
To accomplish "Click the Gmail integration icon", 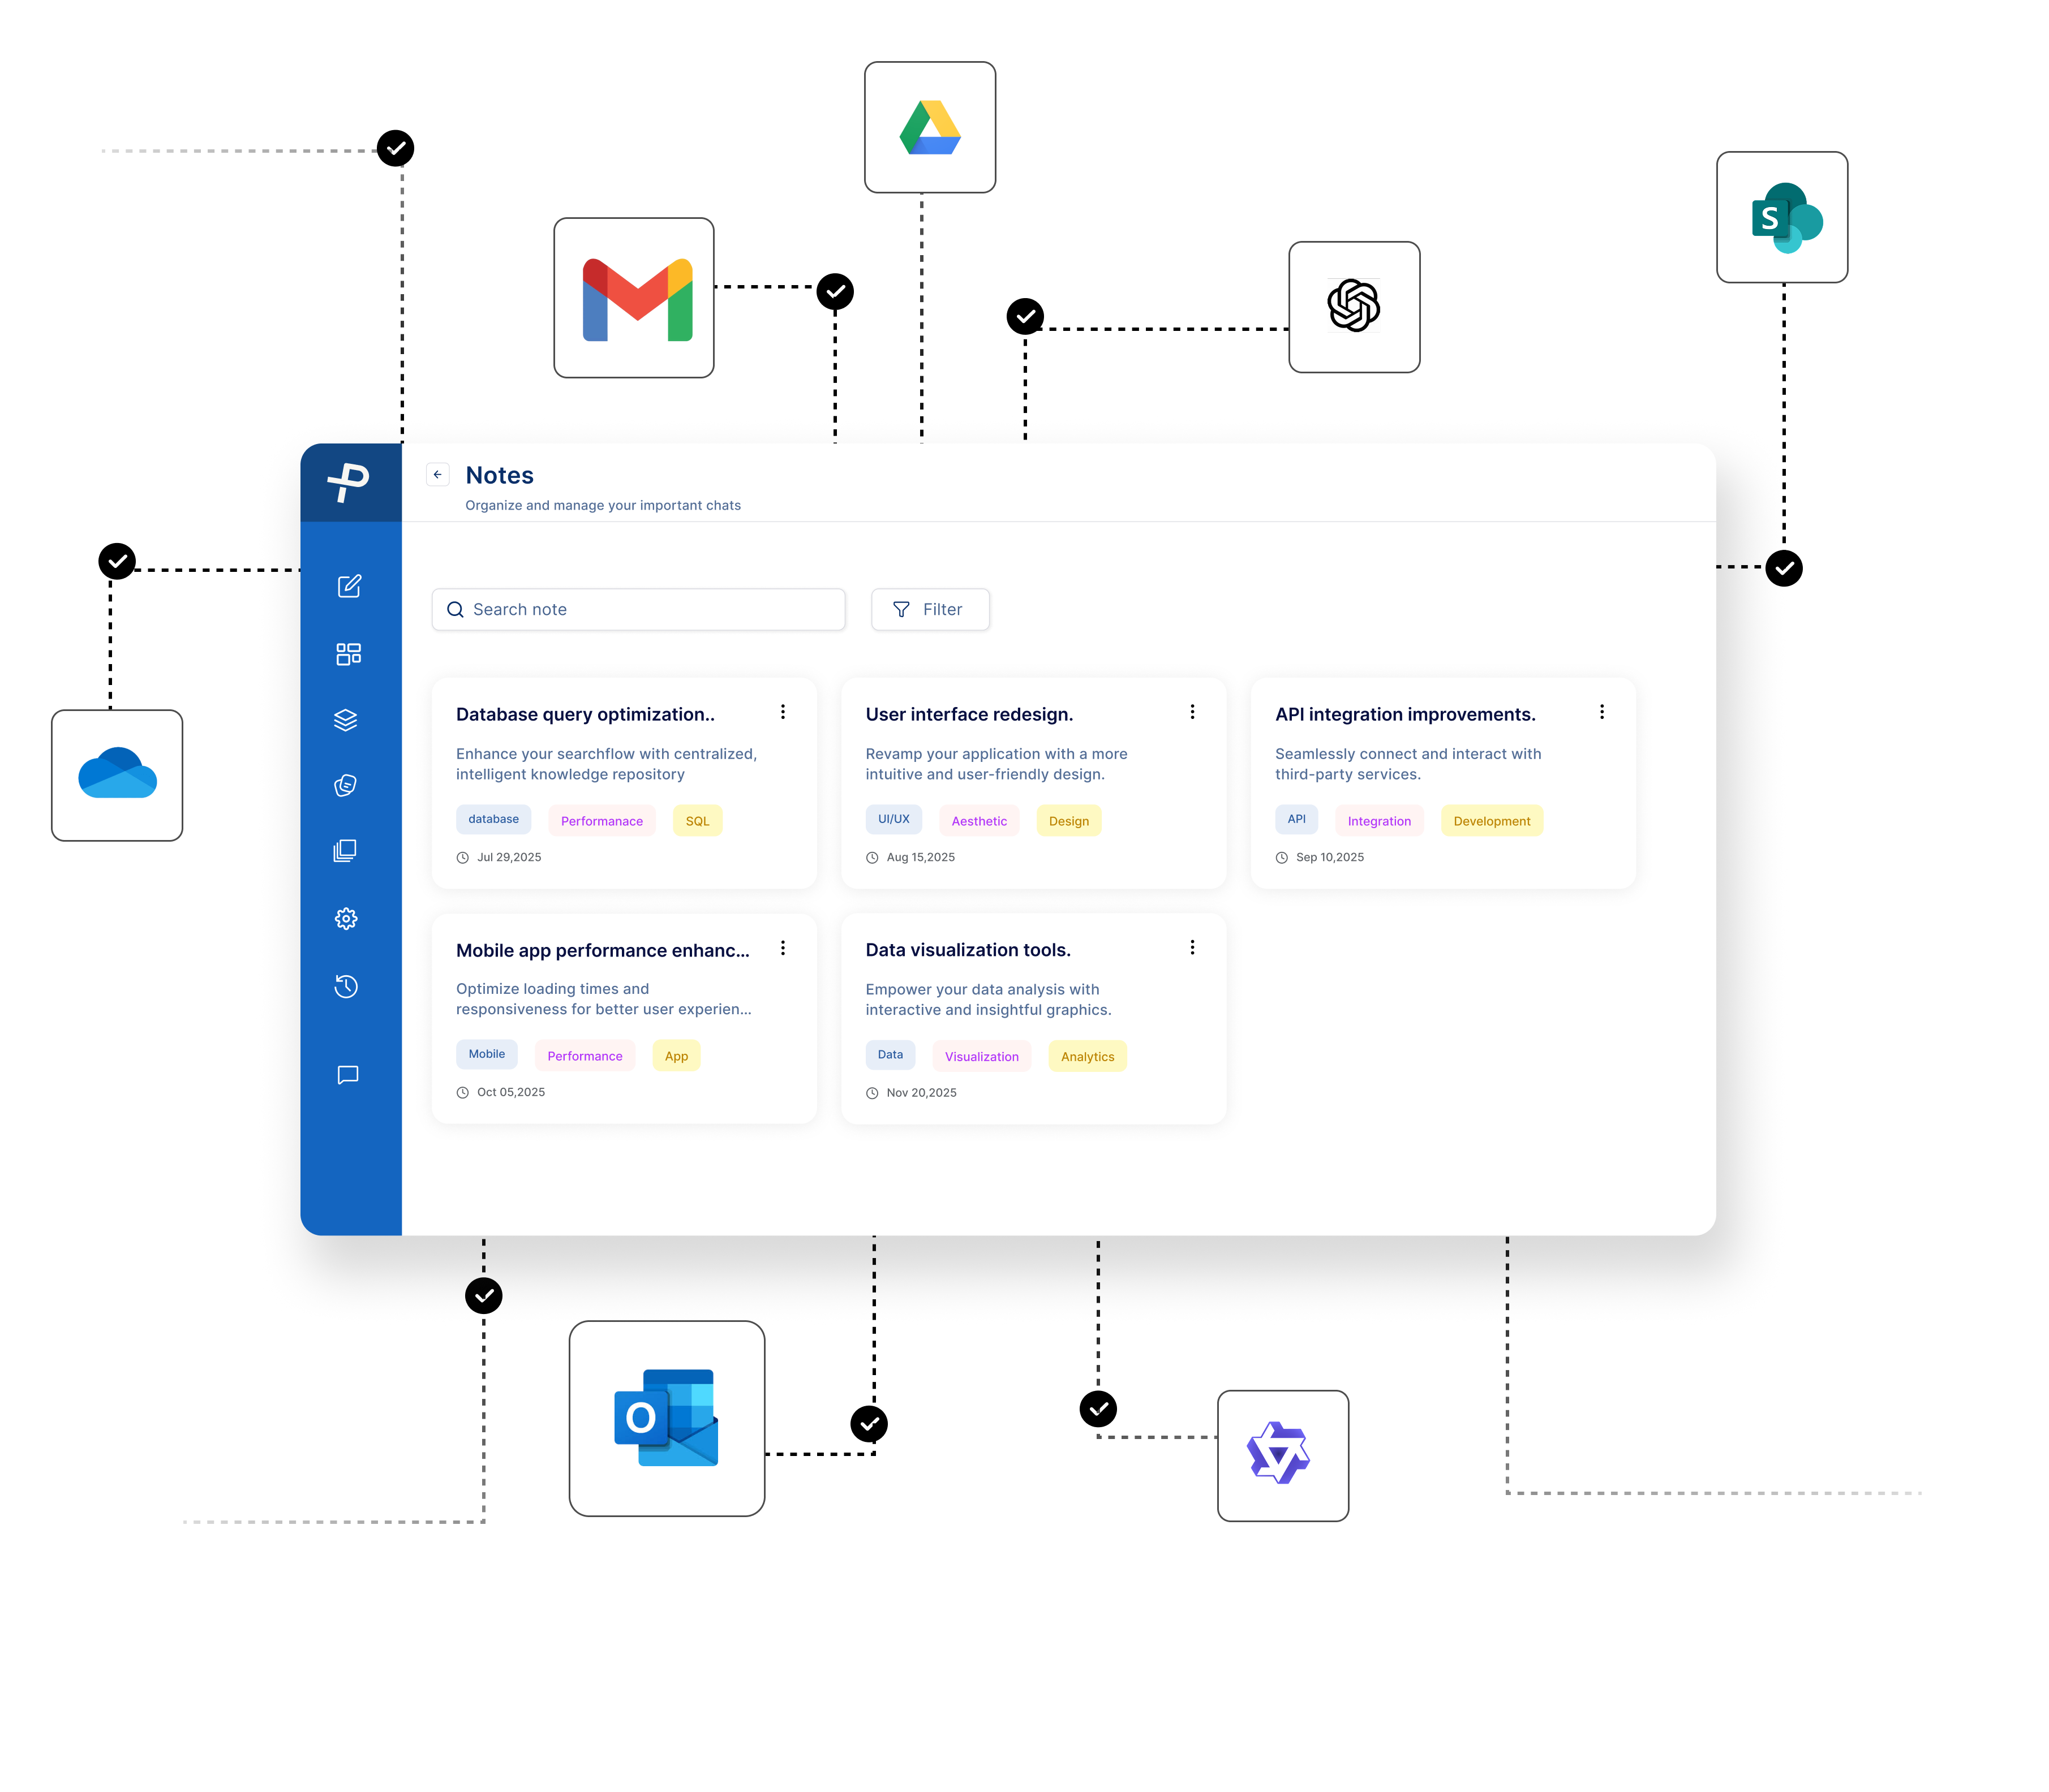I will click(633, 298).
